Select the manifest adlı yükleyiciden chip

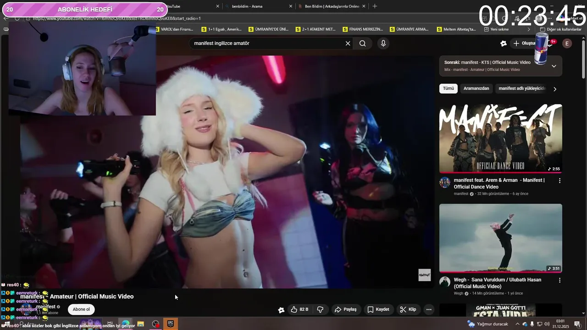[x=522, y=88]
